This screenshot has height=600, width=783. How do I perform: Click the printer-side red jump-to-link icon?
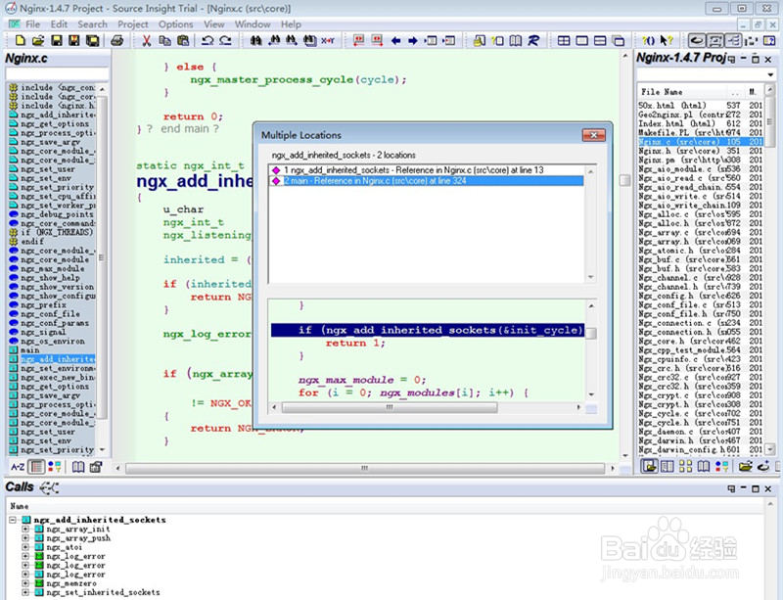[x=358, y=40]
